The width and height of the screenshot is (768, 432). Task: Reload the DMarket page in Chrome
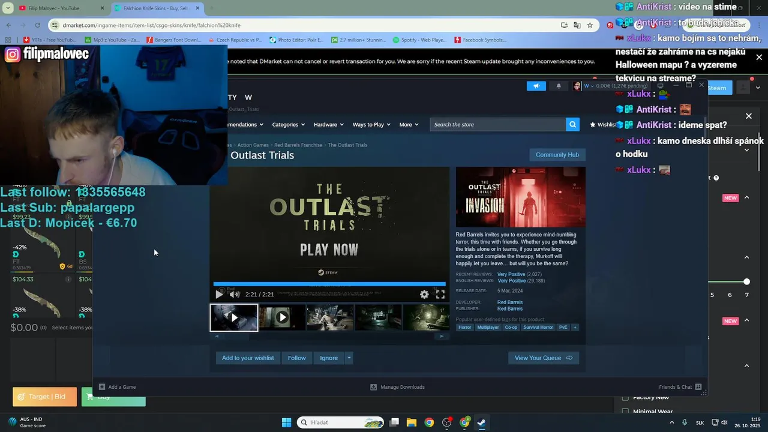37,25
